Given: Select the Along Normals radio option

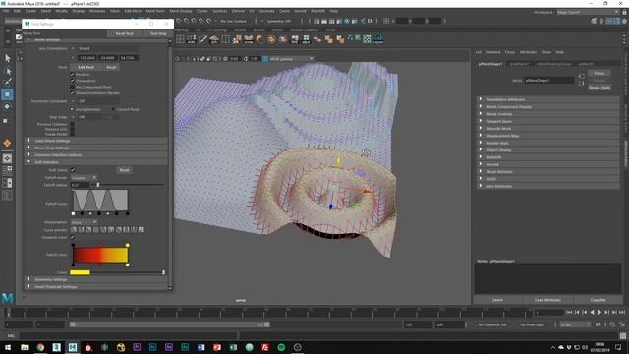Looking at the screenshot, I should click(x=72, y=109).
